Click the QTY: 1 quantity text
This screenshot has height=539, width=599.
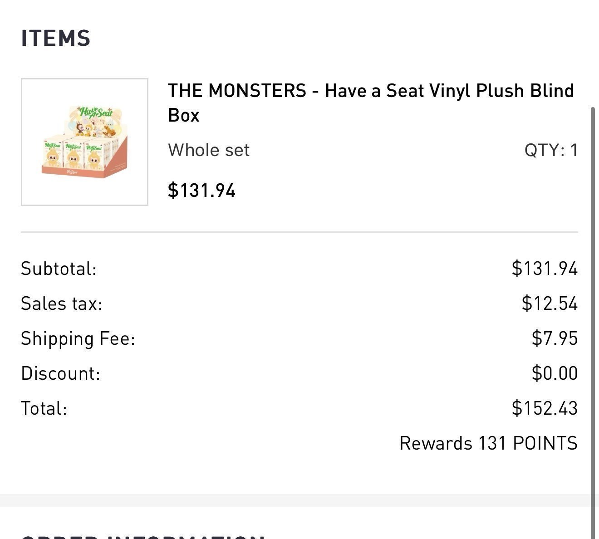pos(551,150)
